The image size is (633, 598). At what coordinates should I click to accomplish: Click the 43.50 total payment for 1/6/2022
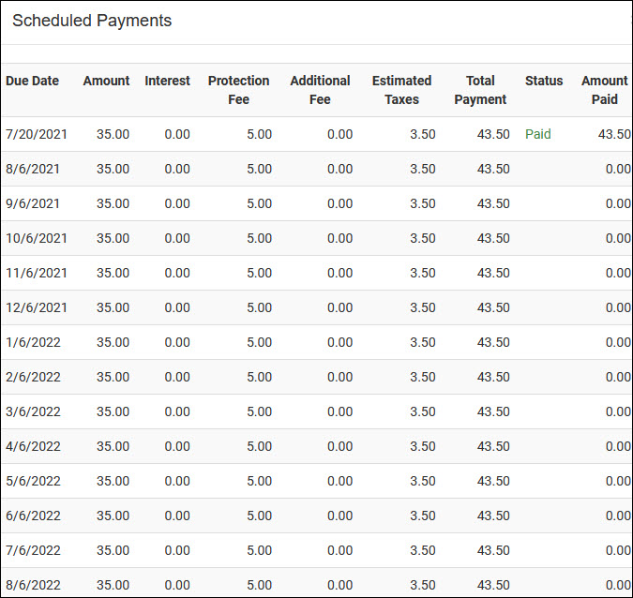coord(493,342)
